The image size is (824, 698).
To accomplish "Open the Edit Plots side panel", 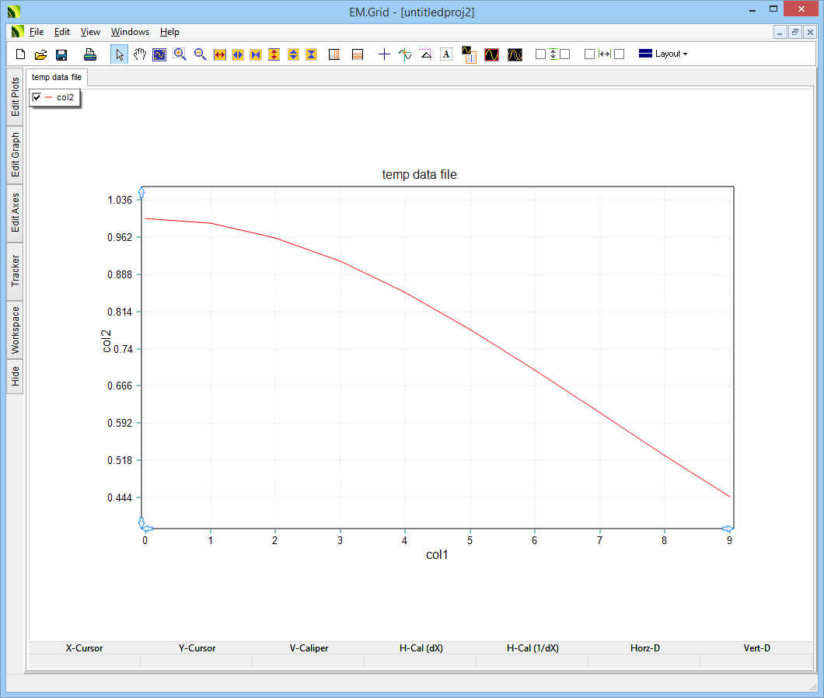I will 16,96.
